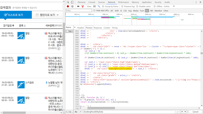Expand calendar view dropdown arrow
Screen dimensions: 203x114
pos(58,15)
